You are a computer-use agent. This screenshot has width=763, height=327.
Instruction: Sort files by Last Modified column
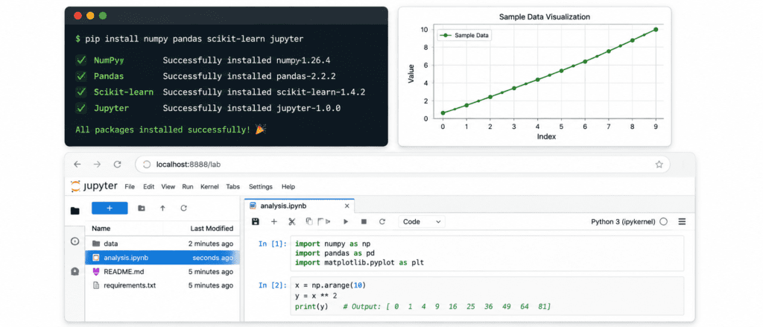pyautogui.click(x=212, y=228)
